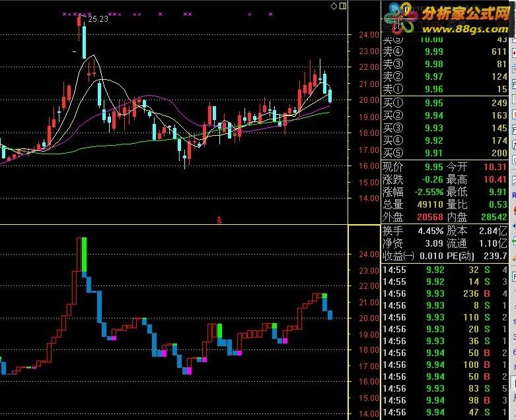Click the www.88gs.com website link
Screen dimensions: 516x420
click(x=465, y=29)
